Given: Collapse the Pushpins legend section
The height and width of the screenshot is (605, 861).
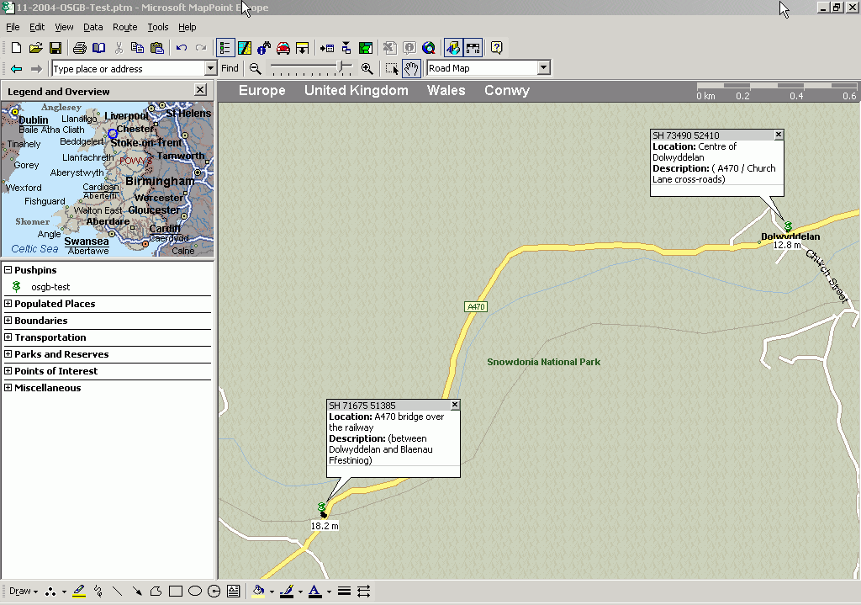Looking at the screenshot, I should (8, 270).
